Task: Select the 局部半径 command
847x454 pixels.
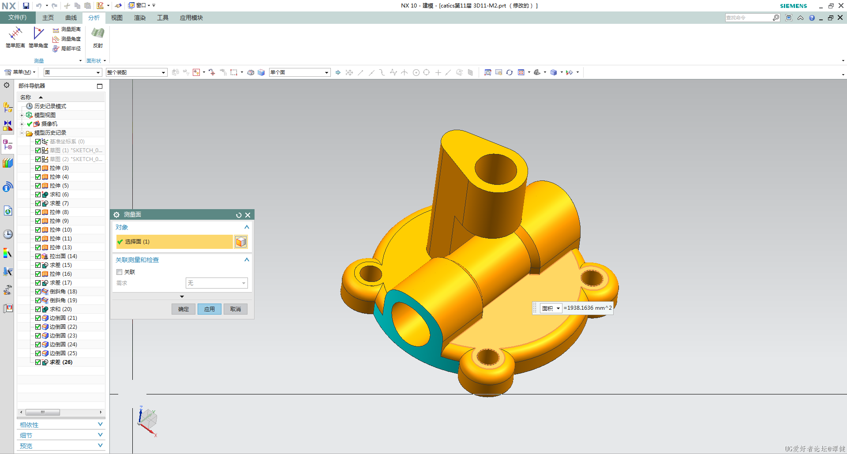Action: 67,49
